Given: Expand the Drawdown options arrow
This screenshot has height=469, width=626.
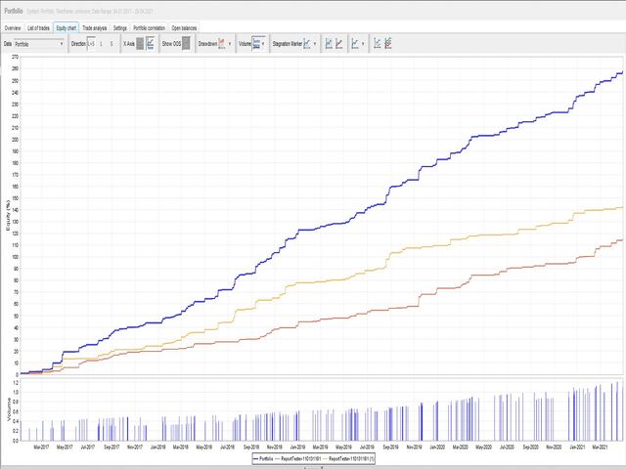Looking at the screenshot, I should point(230,44).
